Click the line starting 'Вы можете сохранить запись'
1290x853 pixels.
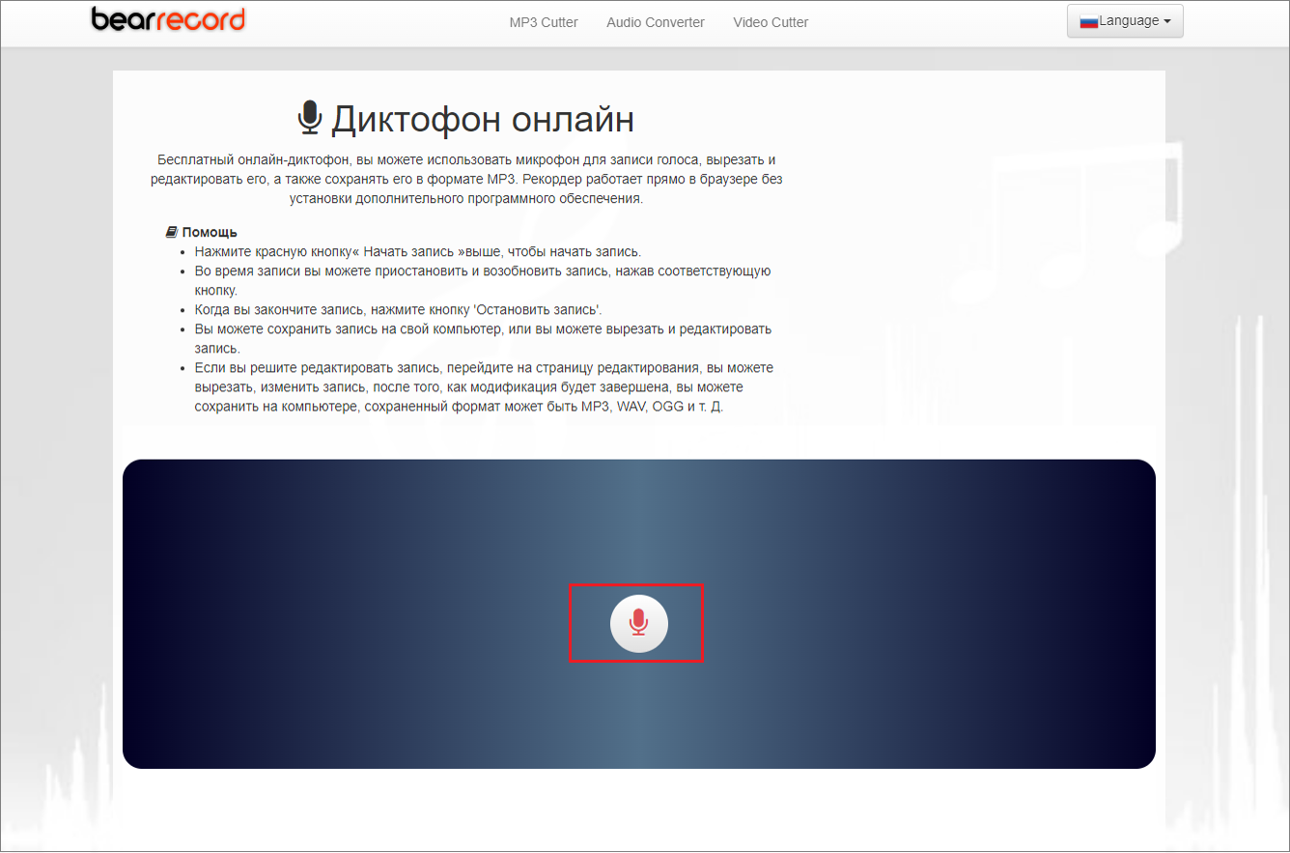point(483,338)
